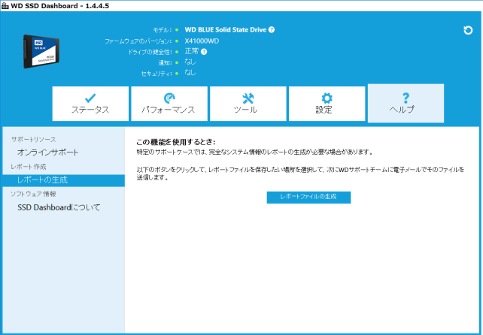Click the なし value next to セキュリティ

(x=190, y=73)
